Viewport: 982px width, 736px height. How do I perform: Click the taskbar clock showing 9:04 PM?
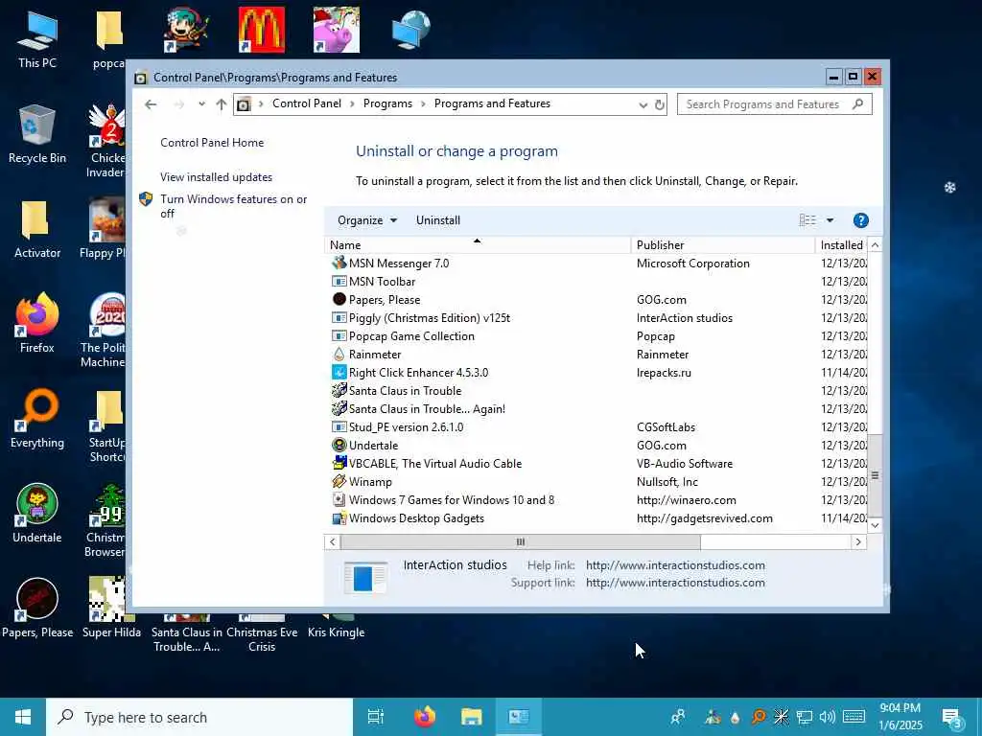(900, 717)
